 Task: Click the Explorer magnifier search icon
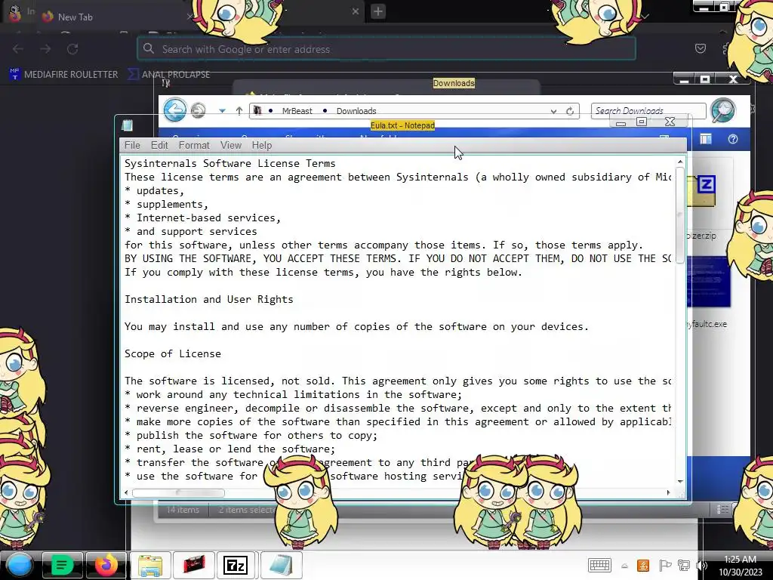pyautogui.click(x=723, y=110)
